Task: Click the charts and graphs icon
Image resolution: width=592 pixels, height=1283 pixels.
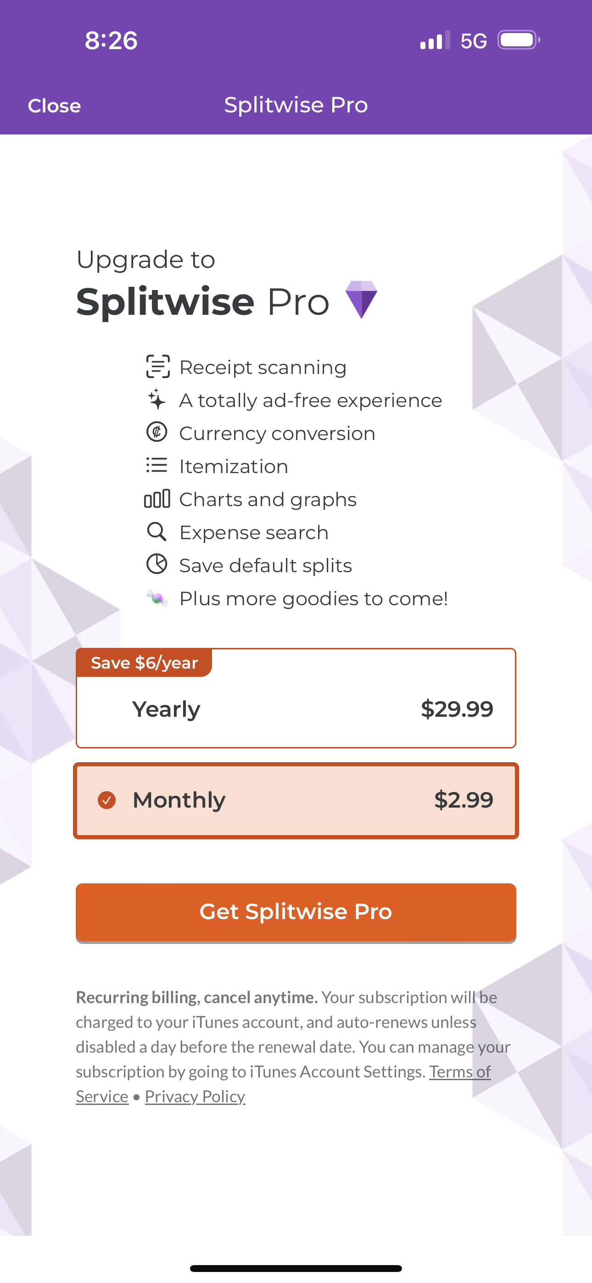Action: pyautogui.click(x=157, y=498)
